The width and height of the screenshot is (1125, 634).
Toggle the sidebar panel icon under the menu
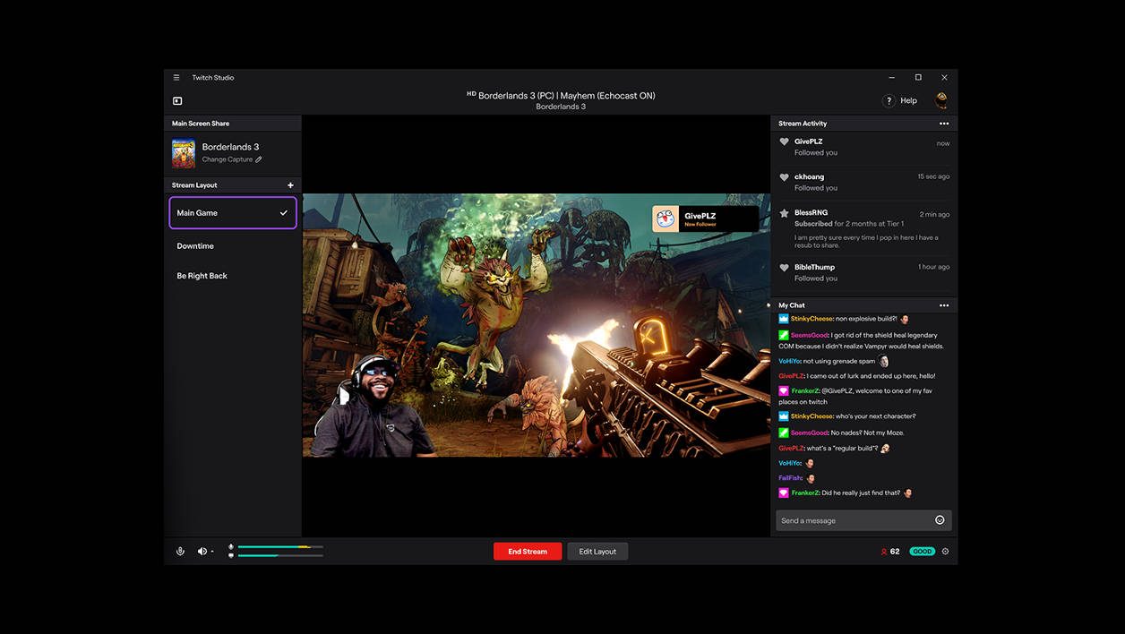coord(177,101)
